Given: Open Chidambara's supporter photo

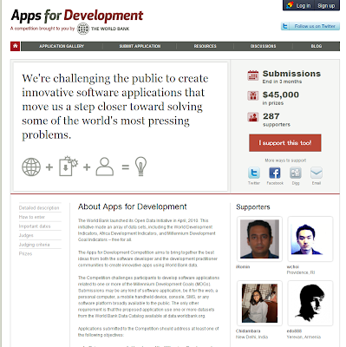Looking at the screenshot, I should coord(259,303).
